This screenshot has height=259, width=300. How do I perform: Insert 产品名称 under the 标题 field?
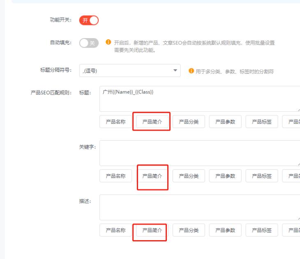pos(115,122)
